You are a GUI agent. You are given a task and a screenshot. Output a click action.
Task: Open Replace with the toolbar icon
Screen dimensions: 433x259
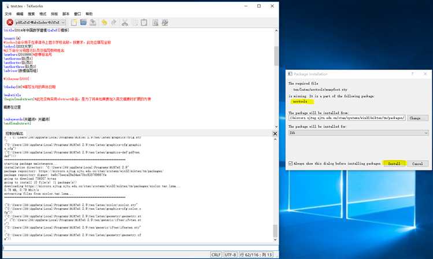point(165,23)
